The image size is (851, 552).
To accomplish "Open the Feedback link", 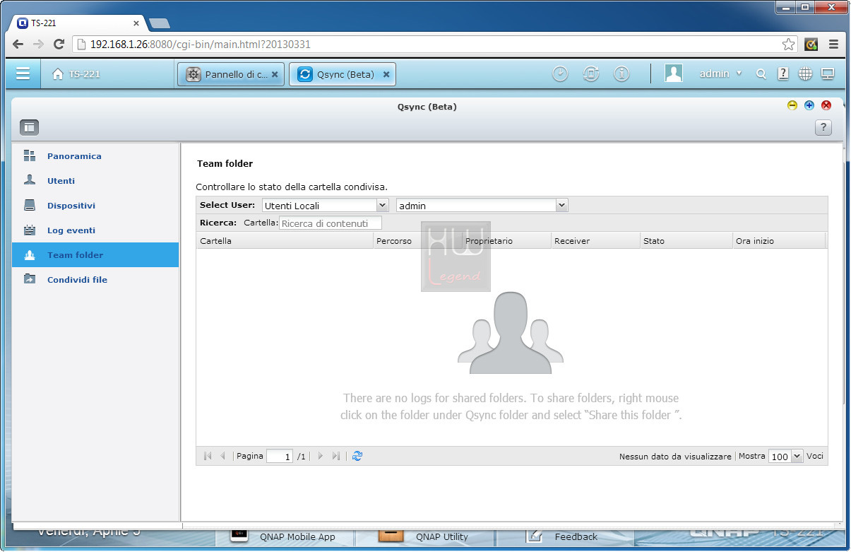I will click(576, 536).
